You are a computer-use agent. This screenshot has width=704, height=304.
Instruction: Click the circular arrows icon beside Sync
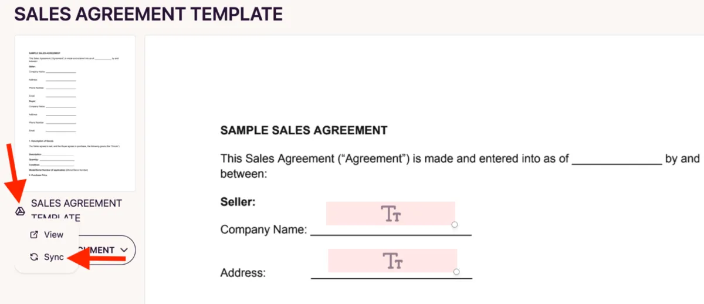tap(34, 257)
